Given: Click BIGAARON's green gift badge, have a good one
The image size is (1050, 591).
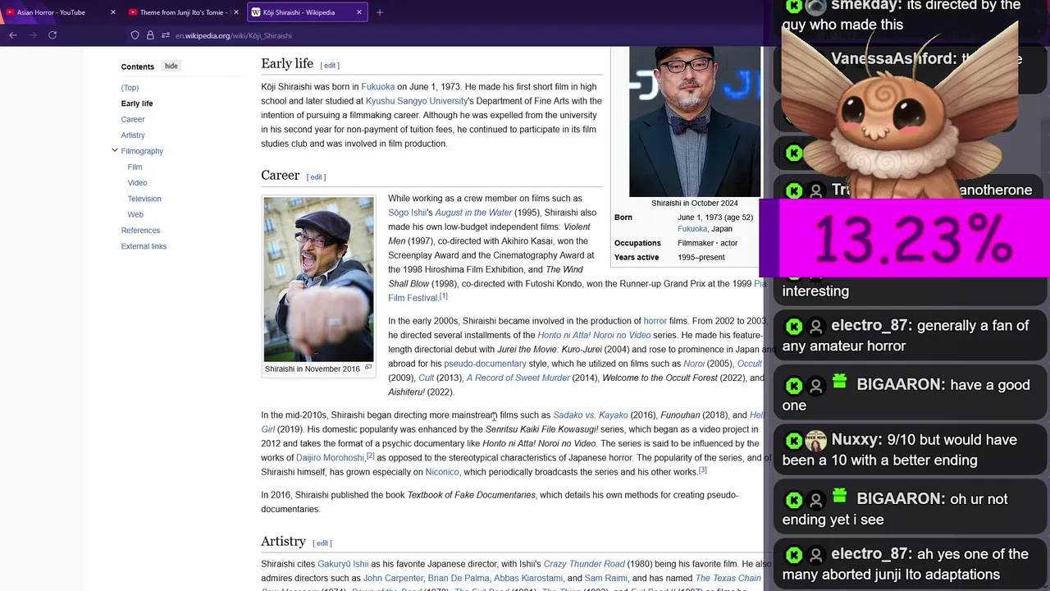Looking at the screenshot, I should pos(839,381).
